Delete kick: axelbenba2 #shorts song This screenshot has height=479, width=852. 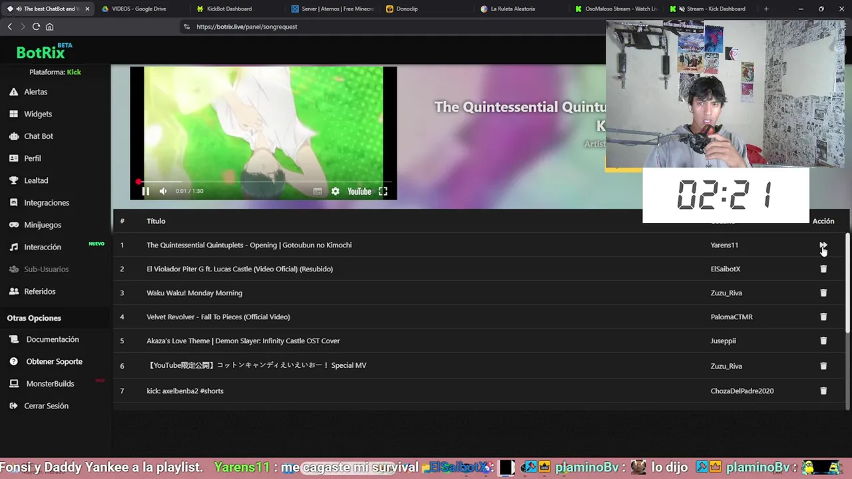[x=823, y=391]
